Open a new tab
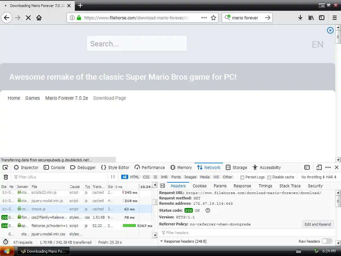The width and height of the screenshot is (341, 256). coord(80,5)
